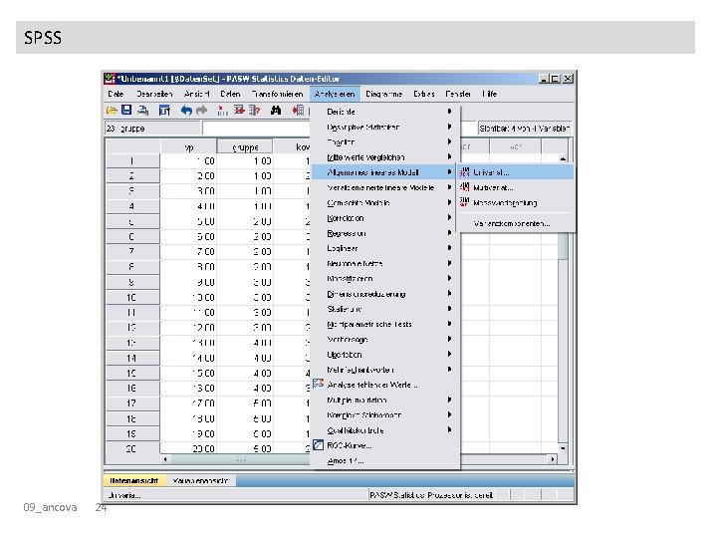This screenshot has height=538, width=717.
Task: Switch to the Datenansicht tab
Action: (134, 480)
